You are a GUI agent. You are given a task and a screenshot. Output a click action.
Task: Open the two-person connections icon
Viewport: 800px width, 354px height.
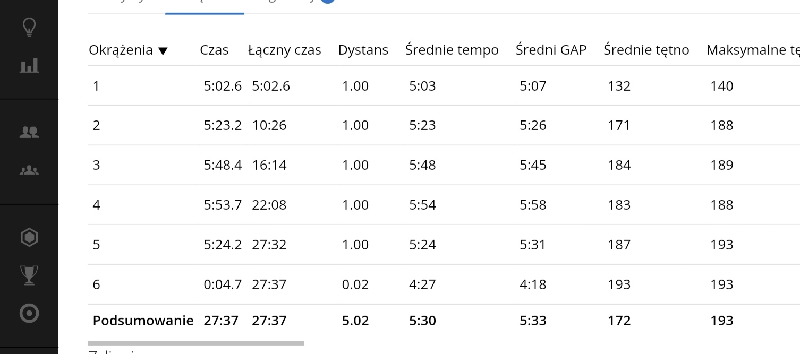pos(29,132)
